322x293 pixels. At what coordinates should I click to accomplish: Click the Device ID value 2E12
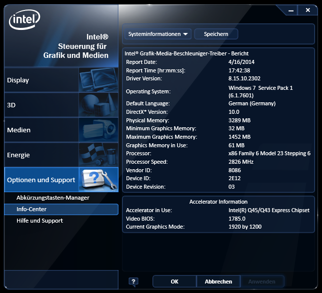click(234, 178)
